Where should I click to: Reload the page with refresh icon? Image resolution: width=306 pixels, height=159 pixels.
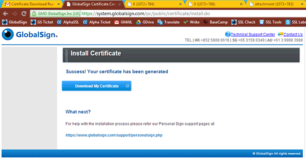click(x=24, y=14)
